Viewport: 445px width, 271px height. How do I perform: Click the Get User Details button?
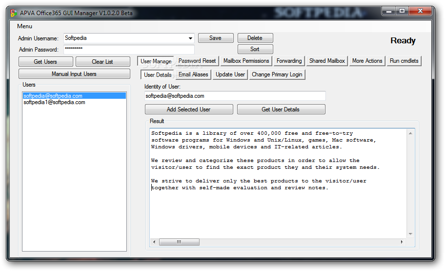pyautogui.click(x=281, y=109)
